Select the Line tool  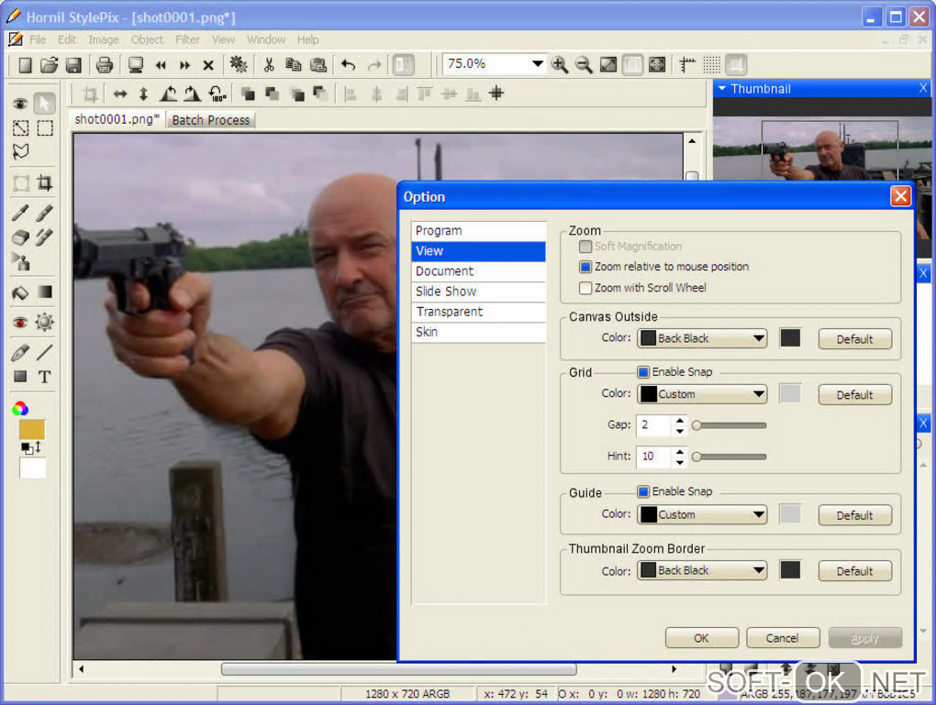[x=44, y=352]
